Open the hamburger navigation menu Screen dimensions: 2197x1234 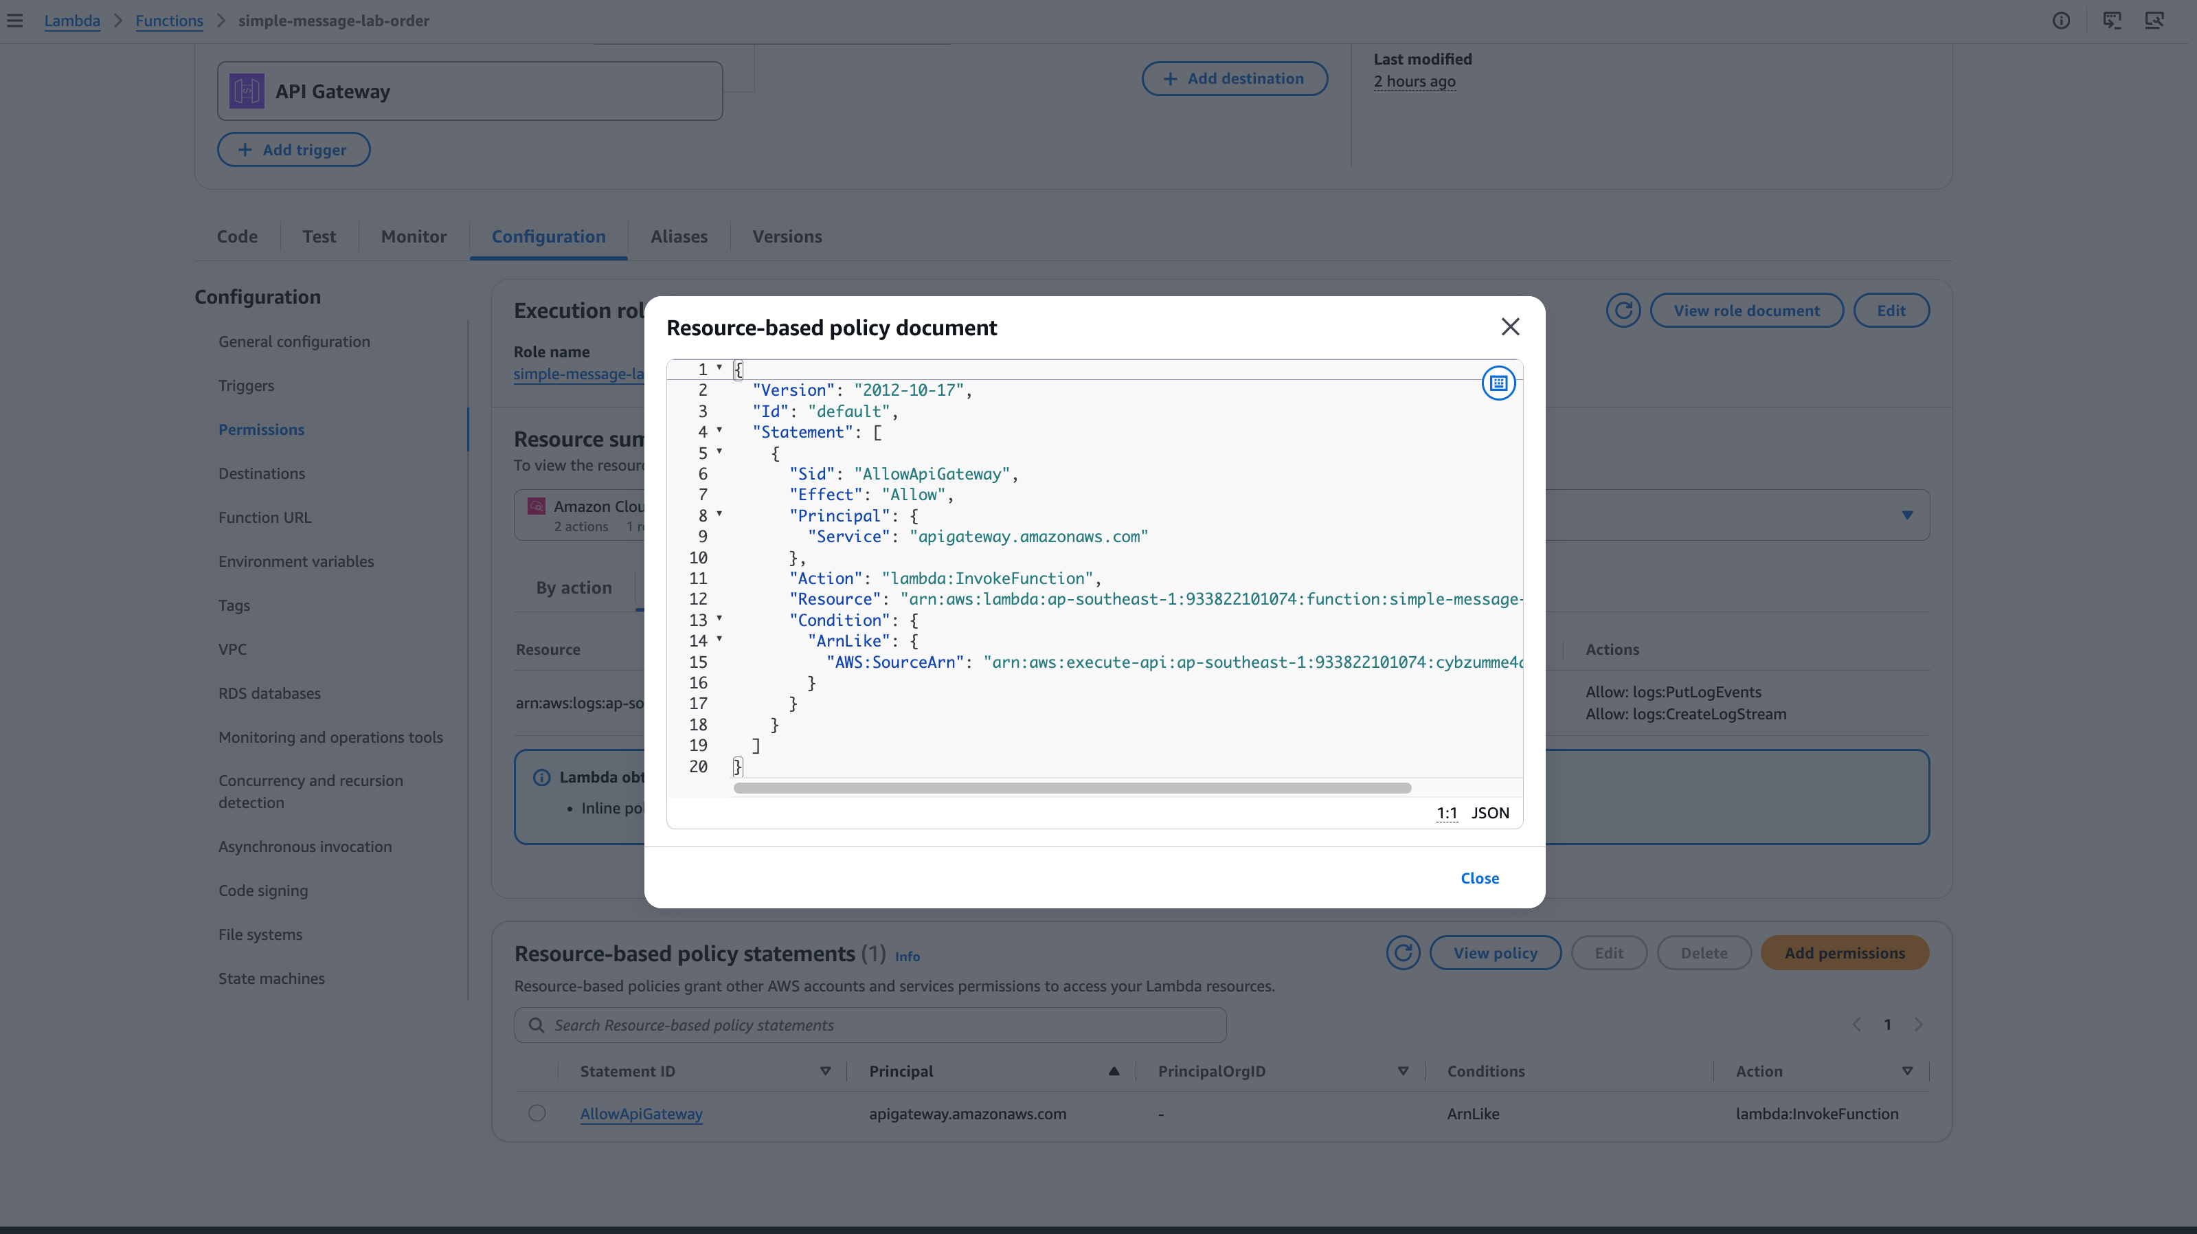pyautogui.click(x=15, y=21)
